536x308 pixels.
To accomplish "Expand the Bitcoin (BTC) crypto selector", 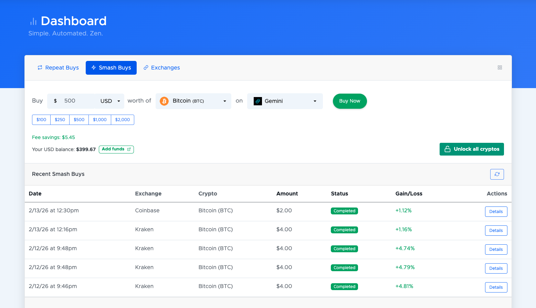I will pos(193,101).
